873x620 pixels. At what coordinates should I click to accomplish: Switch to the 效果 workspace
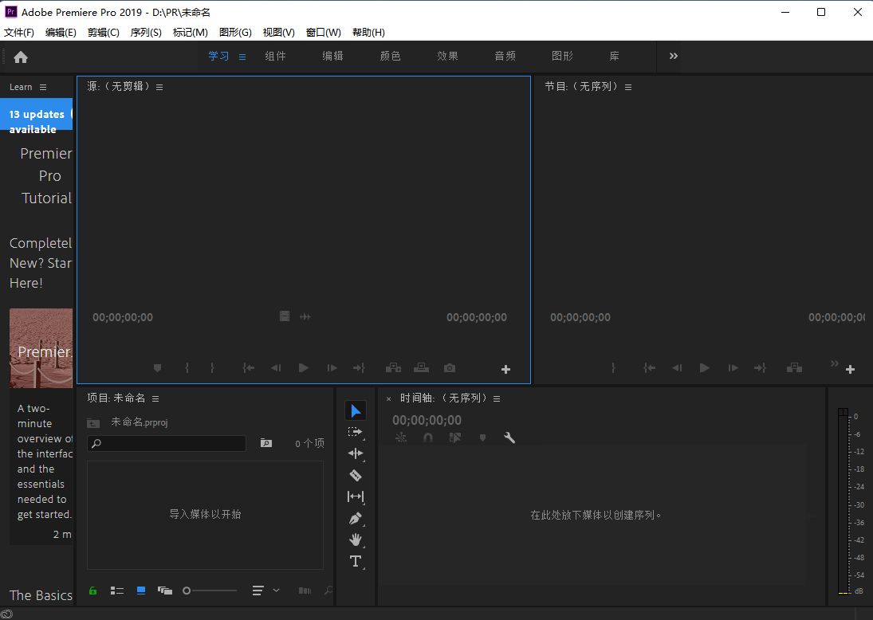[447, 57]
